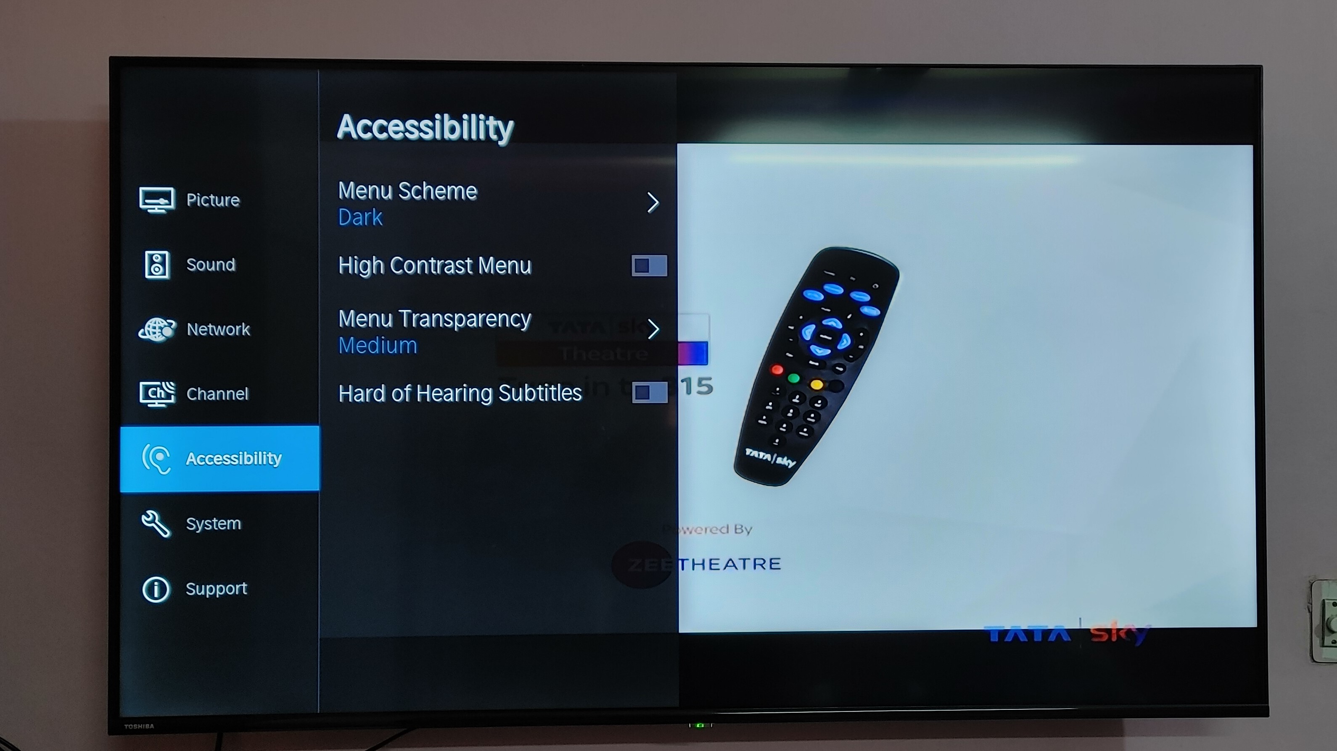
Task: Select the Picture settings icon
Action: (156, 199)
